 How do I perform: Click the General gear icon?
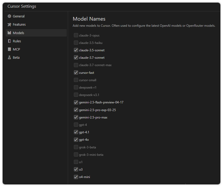(9, 16)
